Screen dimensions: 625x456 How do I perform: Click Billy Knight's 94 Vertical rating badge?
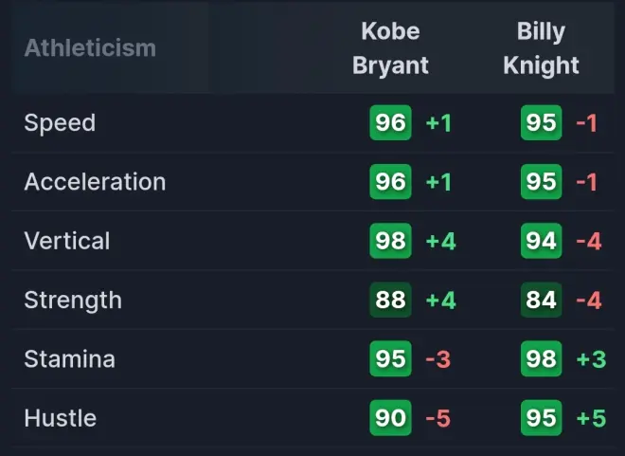pos(541,241)
